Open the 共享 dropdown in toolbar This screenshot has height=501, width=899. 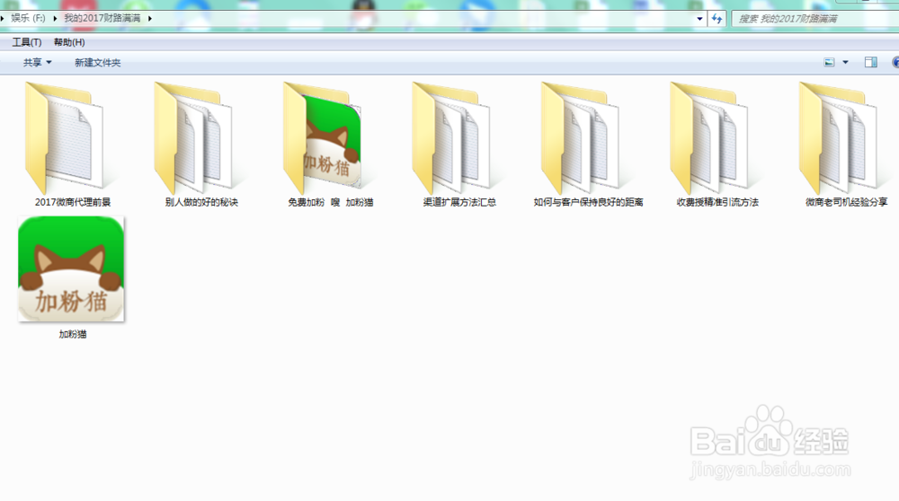37,63
